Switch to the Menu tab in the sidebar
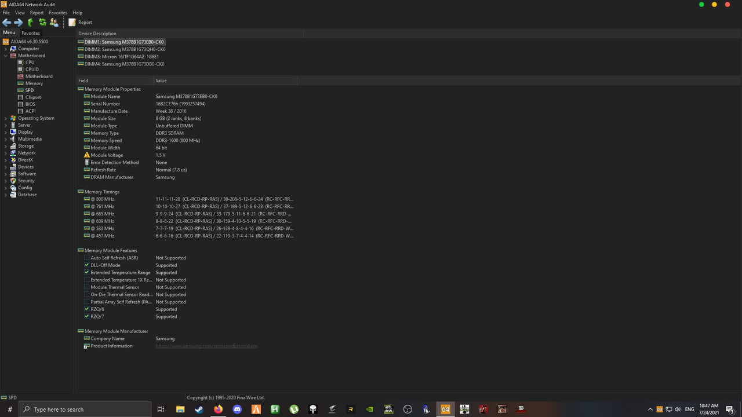Image resolution: width=742 pixels, height=417 pixels. tap(9, 33)
